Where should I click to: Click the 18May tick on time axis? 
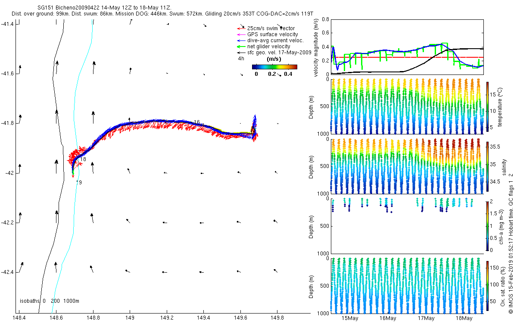(464, 318)
